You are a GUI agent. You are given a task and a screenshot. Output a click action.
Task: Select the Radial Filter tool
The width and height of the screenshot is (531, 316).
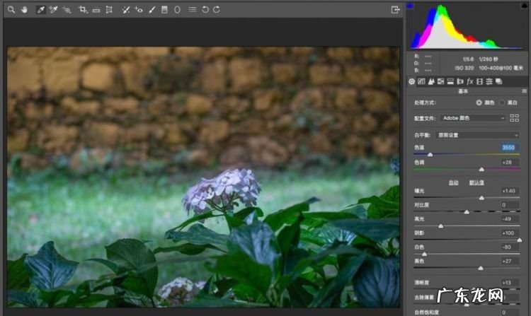(x=177, y=9)
